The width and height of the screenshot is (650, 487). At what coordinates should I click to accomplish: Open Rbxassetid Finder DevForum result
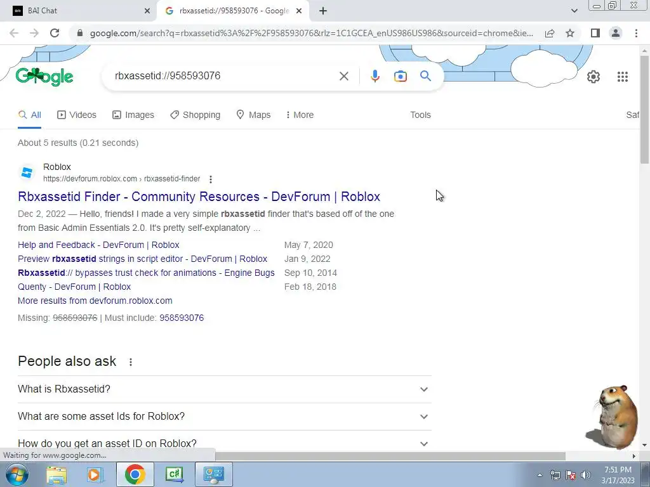tap(199, 197)
